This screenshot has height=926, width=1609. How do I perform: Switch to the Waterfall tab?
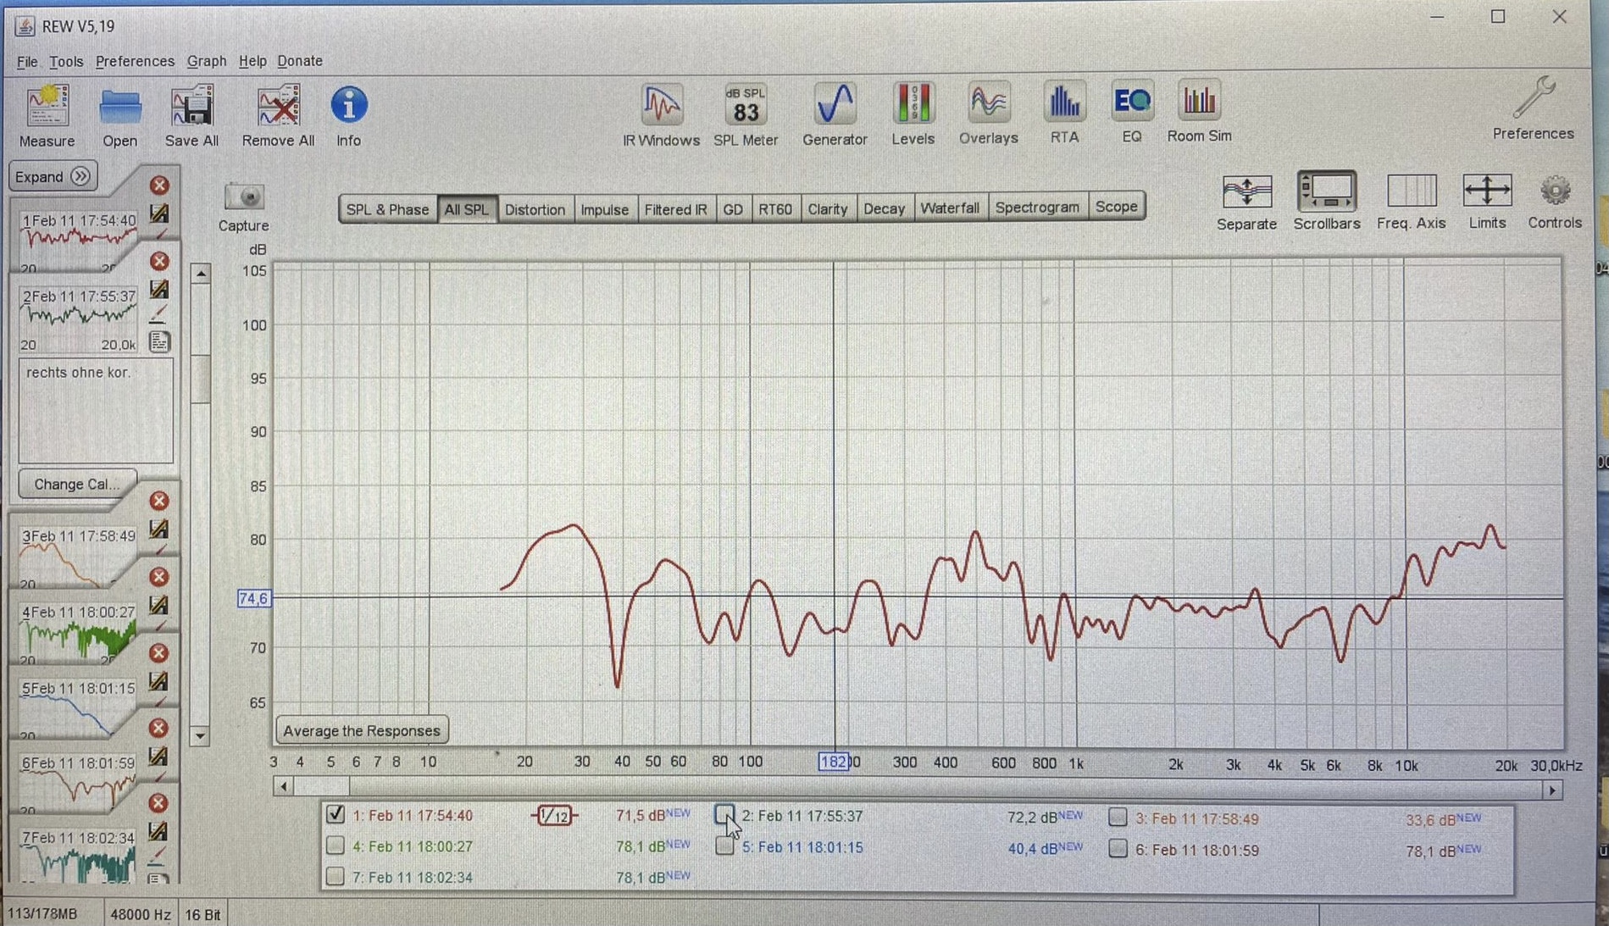point(949,208)
